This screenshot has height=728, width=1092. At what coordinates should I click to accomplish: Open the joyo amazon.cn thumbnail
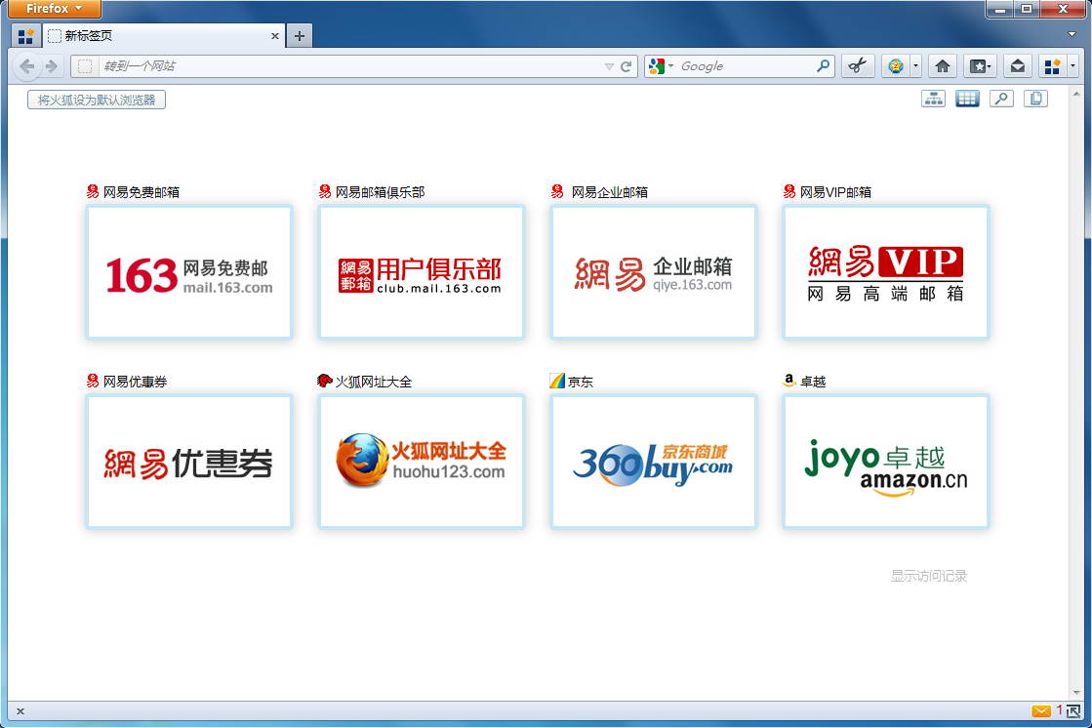click(x=885, y=463)
